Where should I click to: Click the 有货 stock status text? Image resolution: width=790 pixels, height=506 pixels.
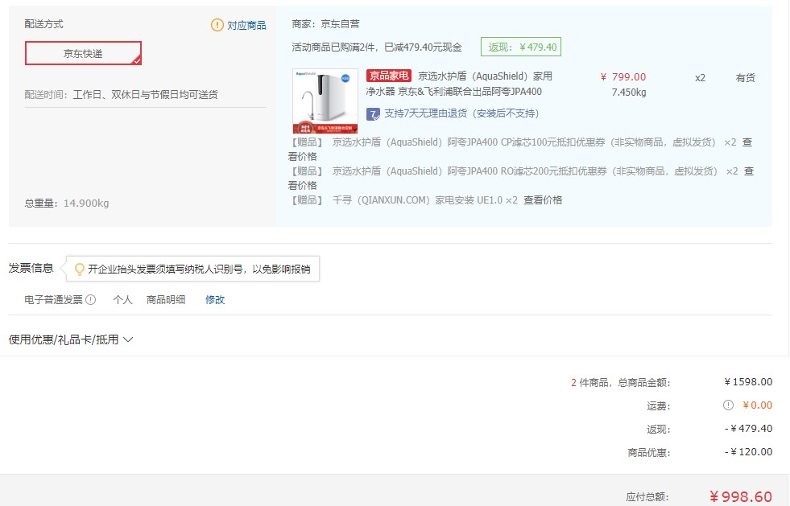[x=745, y=78]
